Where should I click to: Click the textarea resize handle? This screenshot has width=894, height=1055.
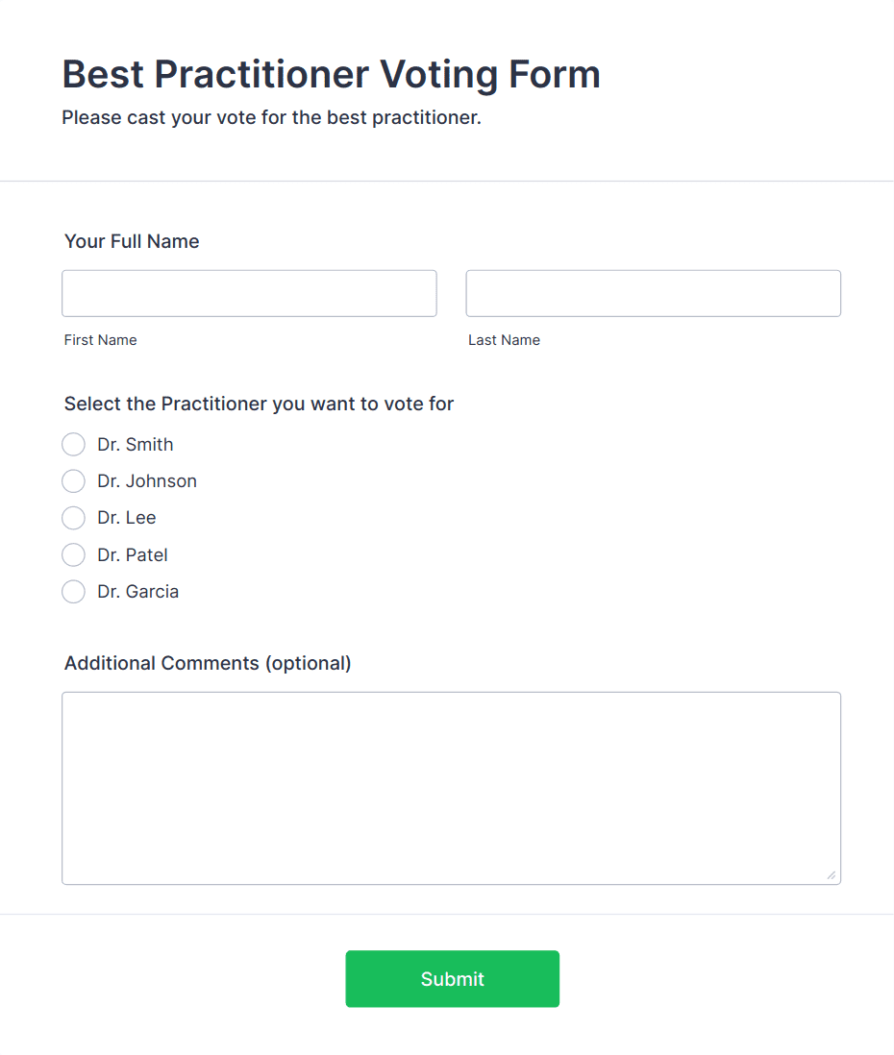832,874
